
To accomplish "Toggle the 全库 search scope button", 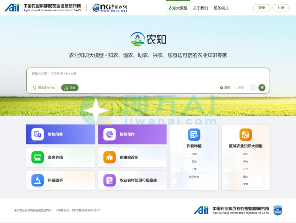I will coord(70,88).
